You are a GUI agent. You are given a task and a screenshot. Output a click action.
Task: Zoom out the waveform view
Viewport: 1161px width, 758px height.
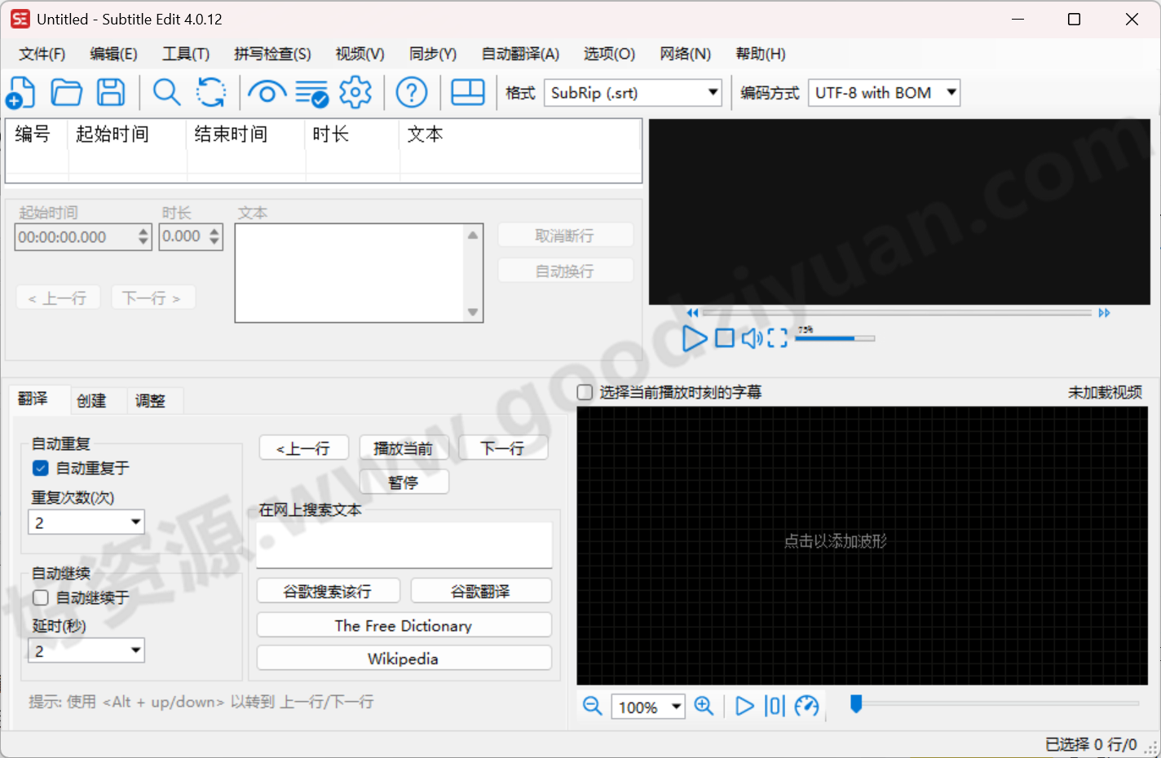pos(592,706)
